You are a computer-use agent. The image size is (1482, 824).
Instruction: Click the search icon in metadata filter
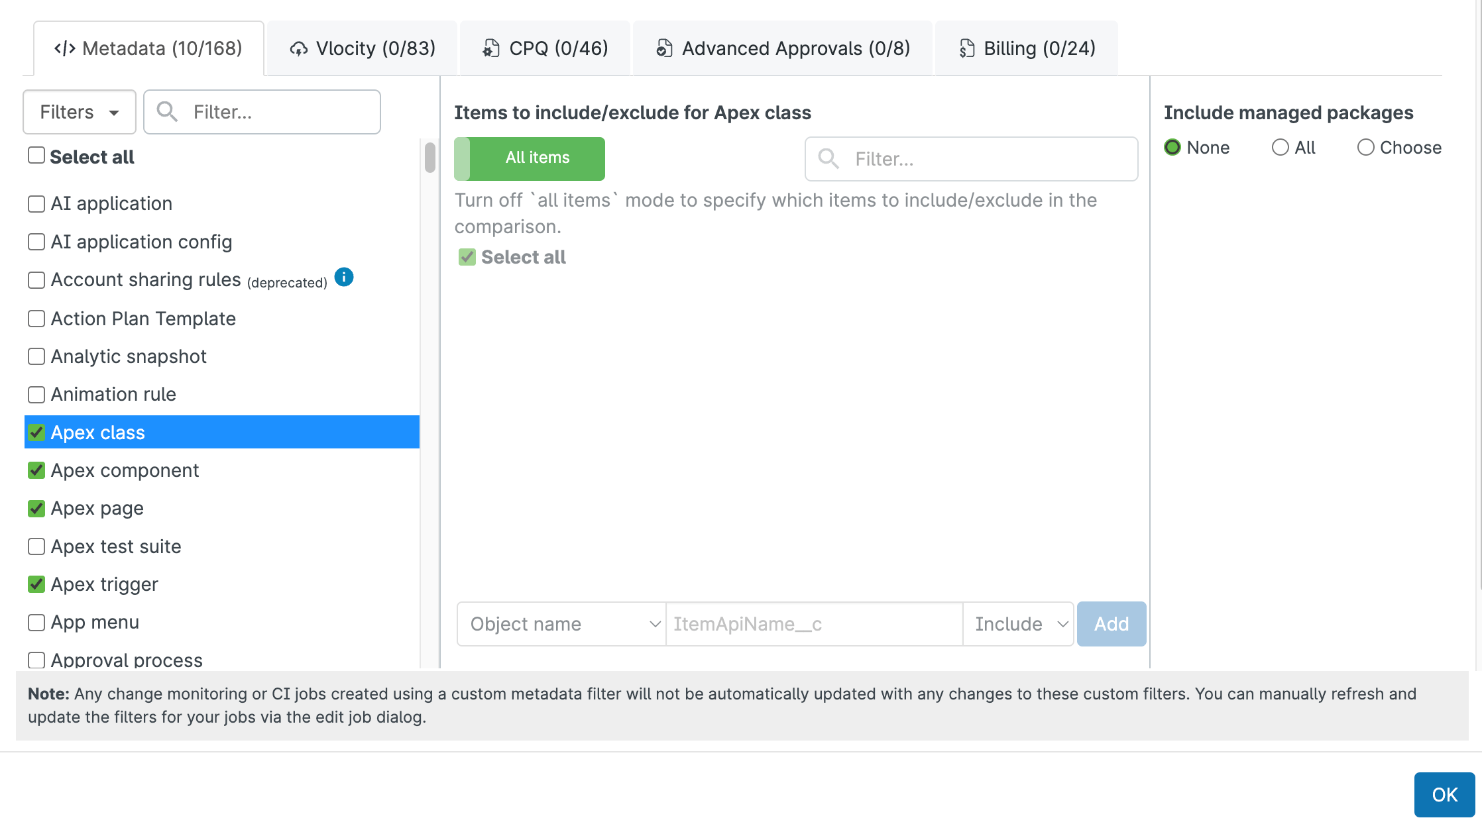(167, 112)
